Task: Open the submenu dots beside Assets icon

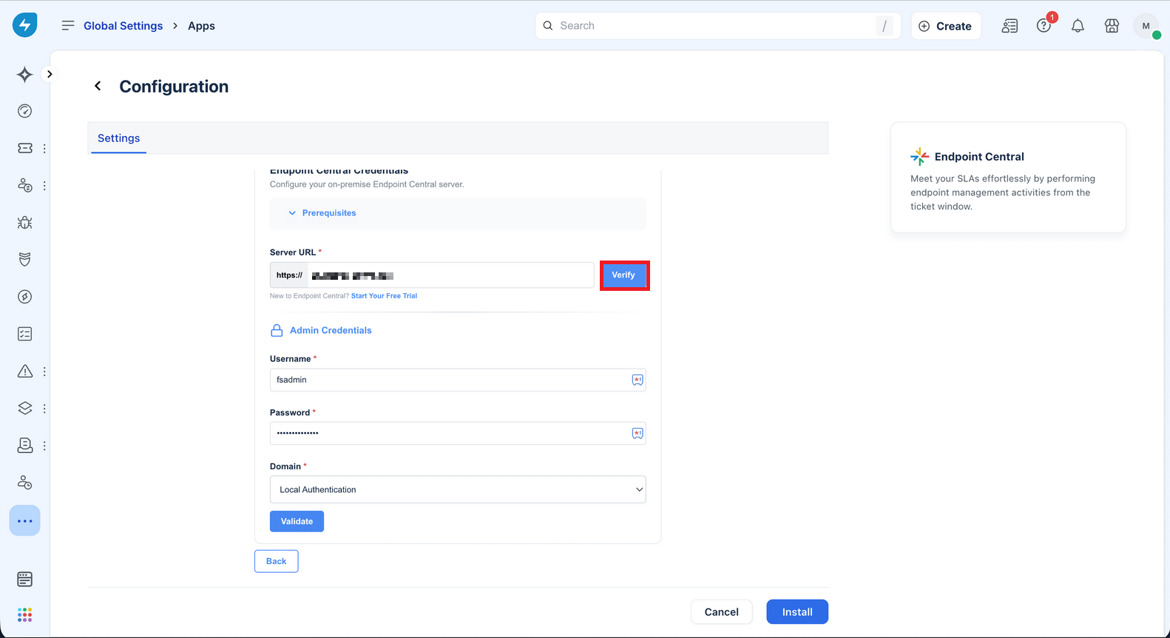Action: tap(44, 409)
